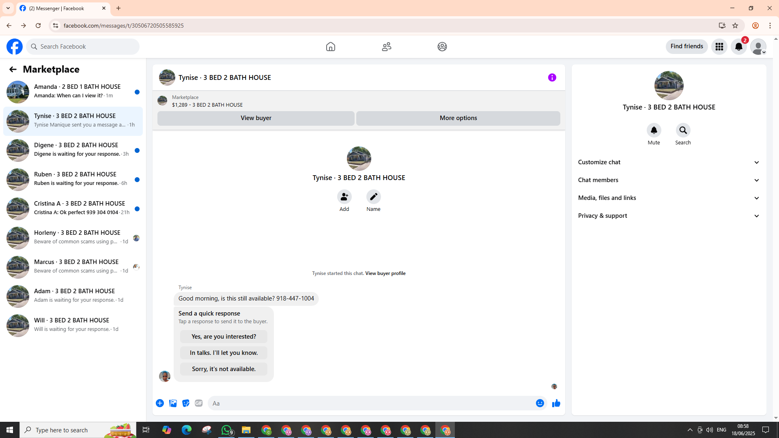This screenshot has width=779, height=438.
Task: Open Digene 3 BED 2 BATH HOUSE chat
Action: 73,150
